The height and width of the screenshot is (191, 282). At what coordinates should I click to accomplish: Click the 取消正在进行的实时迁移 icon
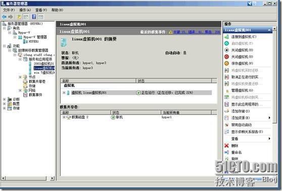(x=226, y=77)
